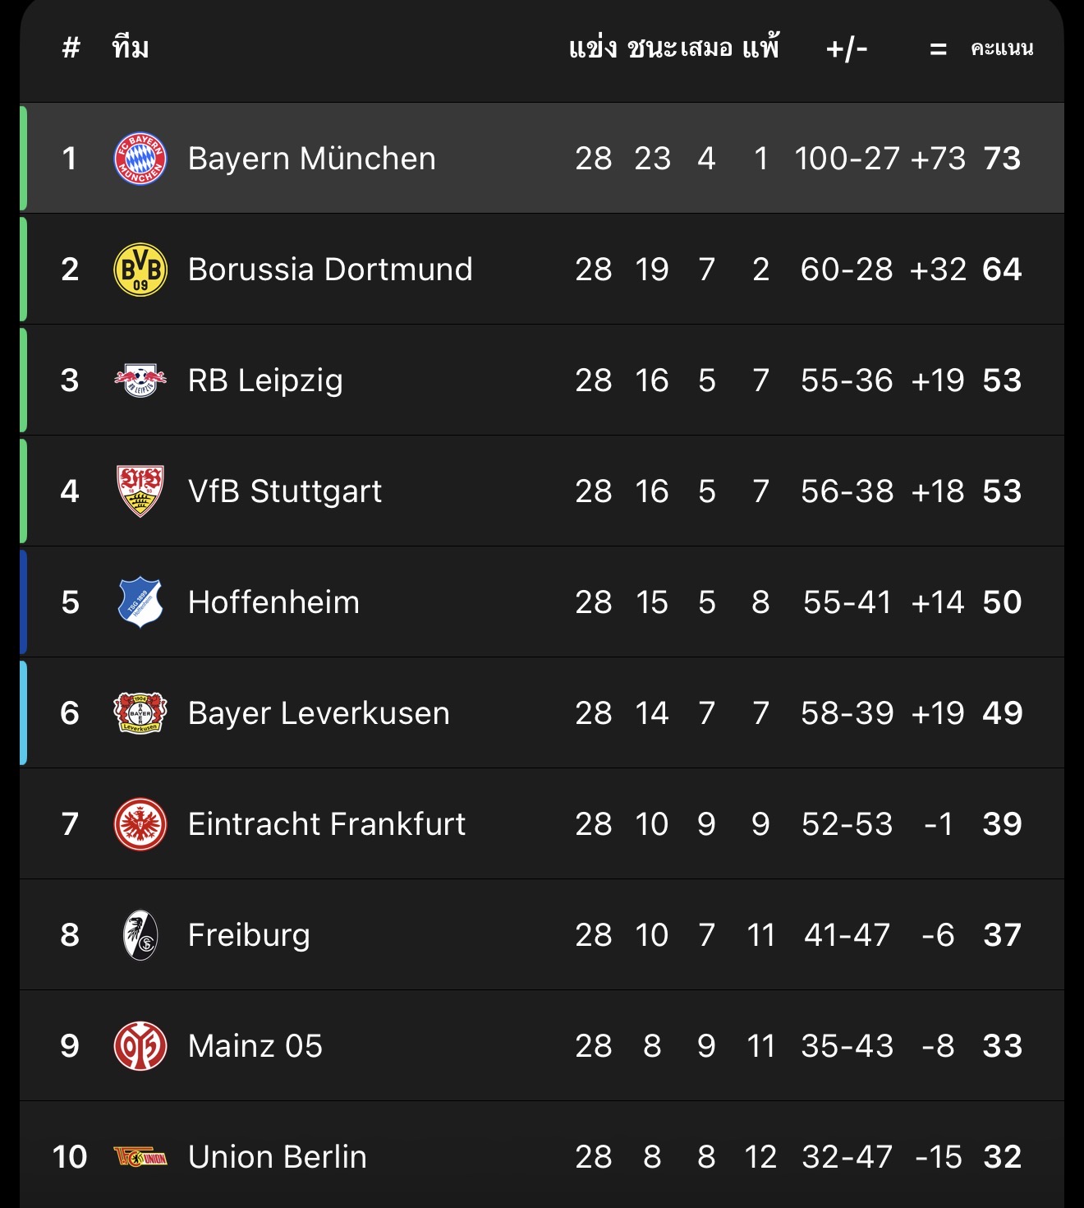Screen dimensions: 1084x1208
Task: Tap the ชนะ wins column header
Action: click(652, 48)
